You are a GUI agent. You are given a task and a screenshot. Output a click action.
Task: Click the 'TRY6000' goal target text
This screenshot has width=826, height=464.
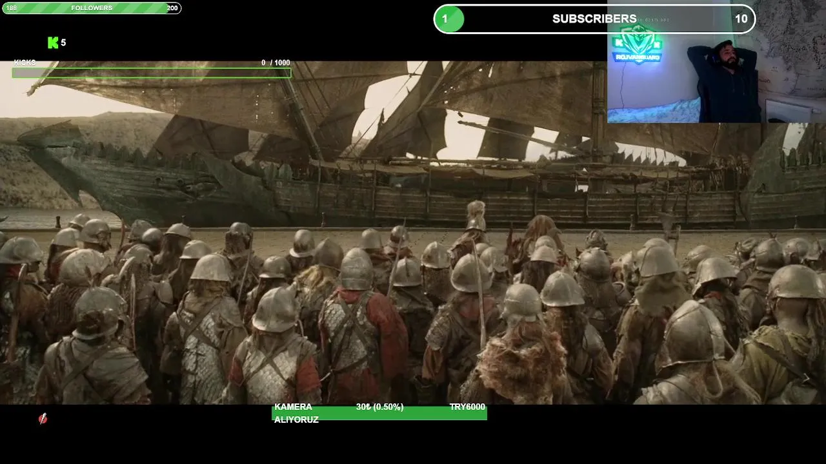coord(467,407)
